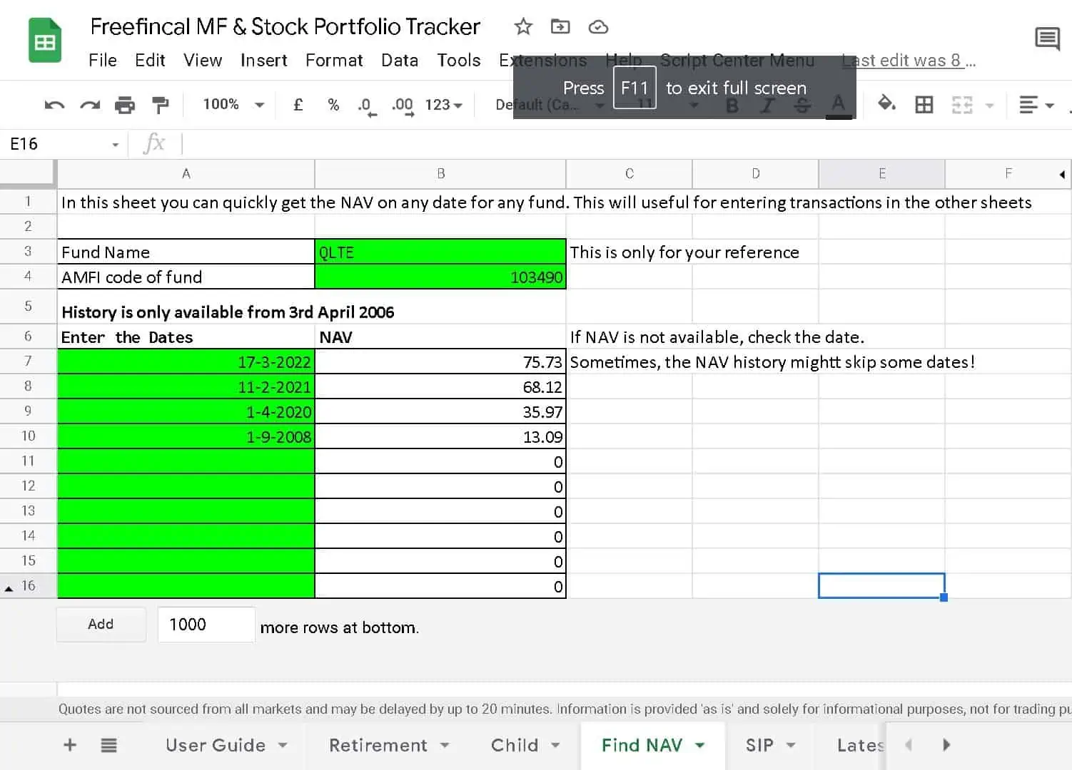Open the Edit menu
This screenshot has height=770, width=1072.
[x=150, y=61]
